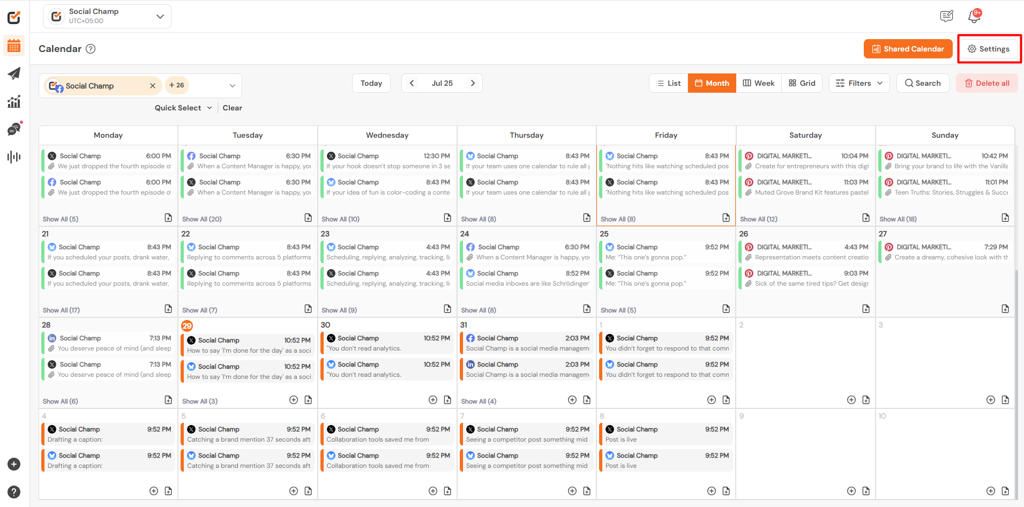Screen dimensions: 1024x507
Task: Click add post plus icon on August 2
Action: click(851, 400)
